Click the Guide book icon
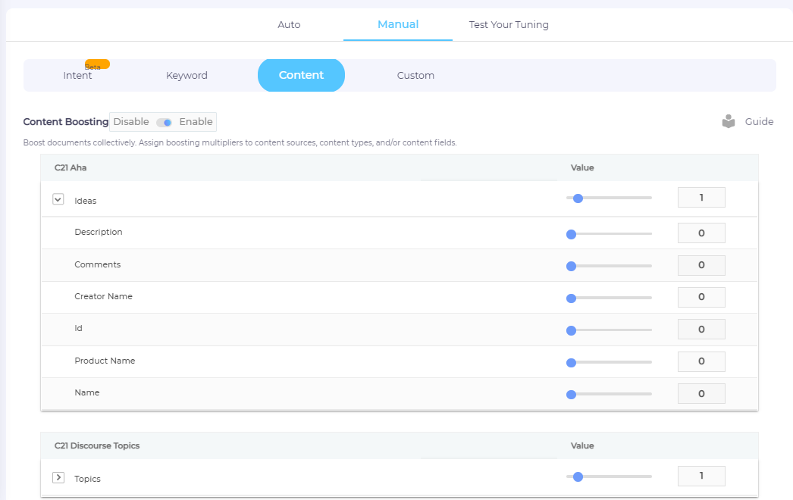The height and width of the screenshot is (500, 793). coord(729,121)
